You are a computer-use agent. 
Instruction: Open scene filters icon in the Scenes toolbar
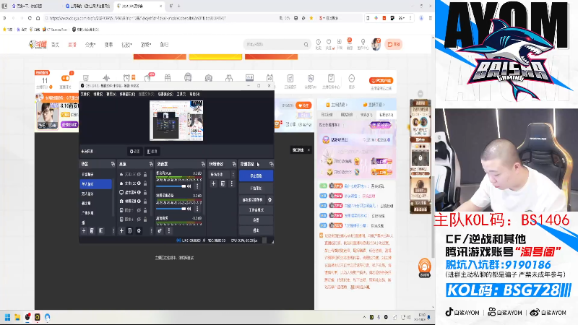(100, 231)
